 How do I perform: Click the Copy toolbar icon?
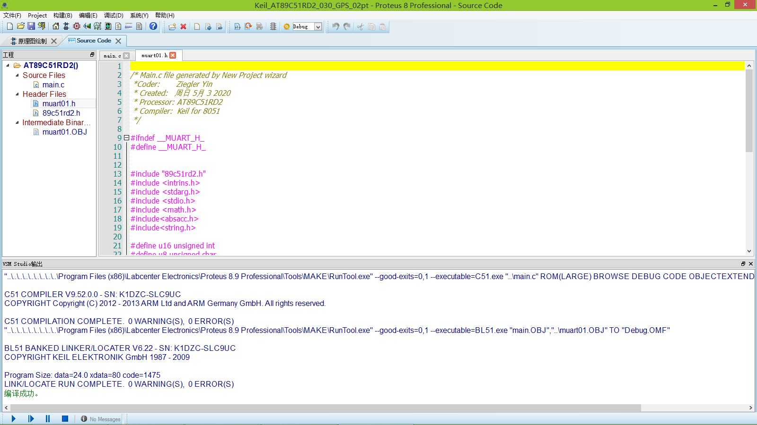371,26
